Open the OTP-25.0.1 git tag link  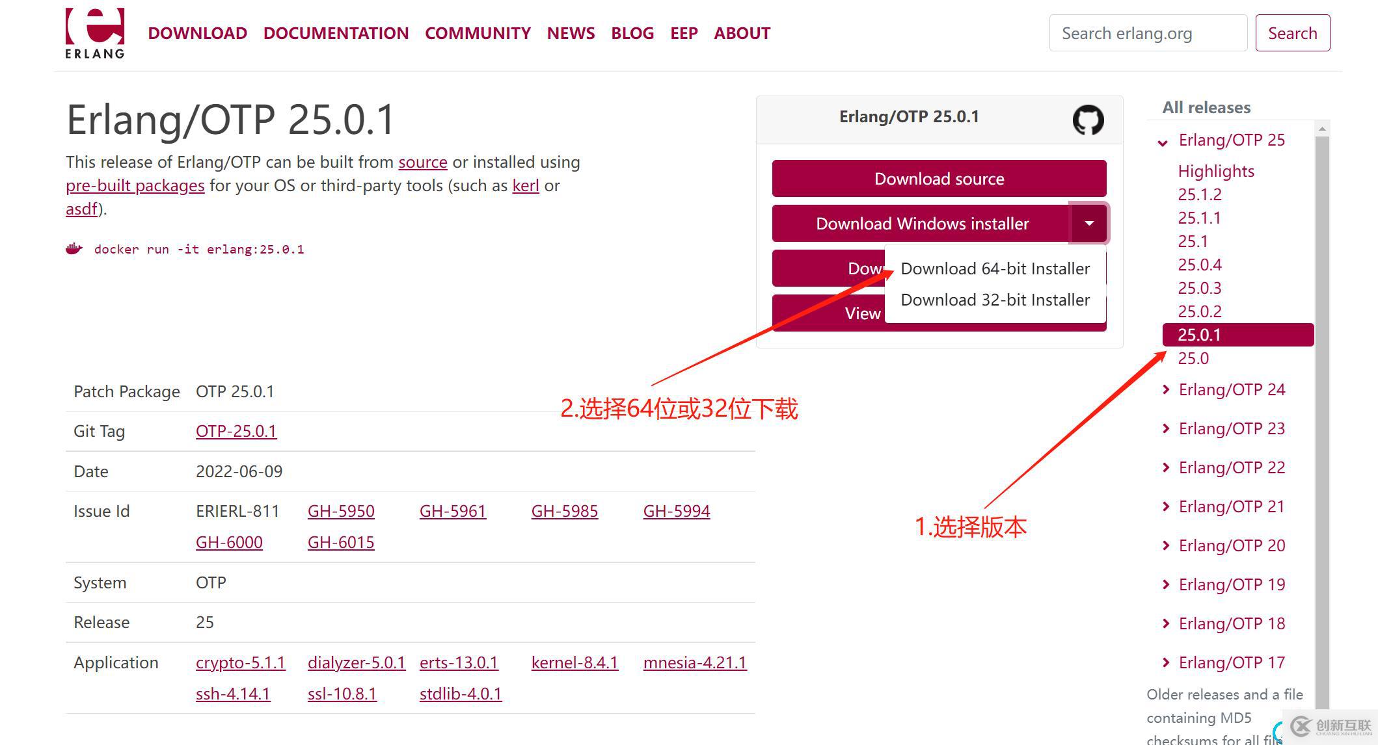click(x=236, y=431)
